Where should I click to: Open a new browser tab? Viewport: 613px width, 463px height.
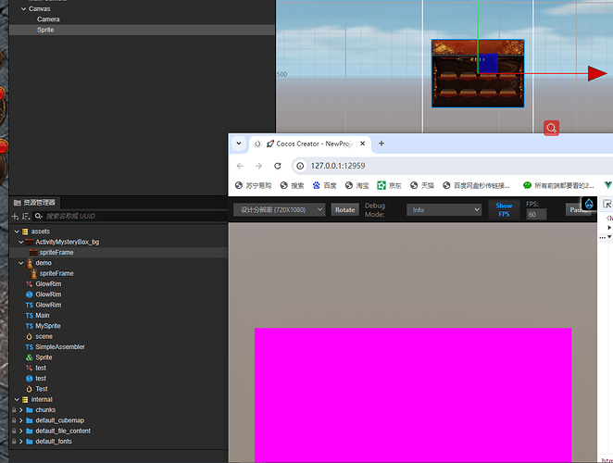[x=382, y=144]
